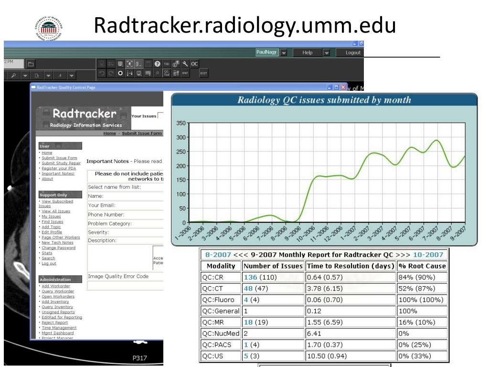Click the monitor icon in the bottom toolbar row
Viewport: 489px width, 367px height.
coord(139,73)
